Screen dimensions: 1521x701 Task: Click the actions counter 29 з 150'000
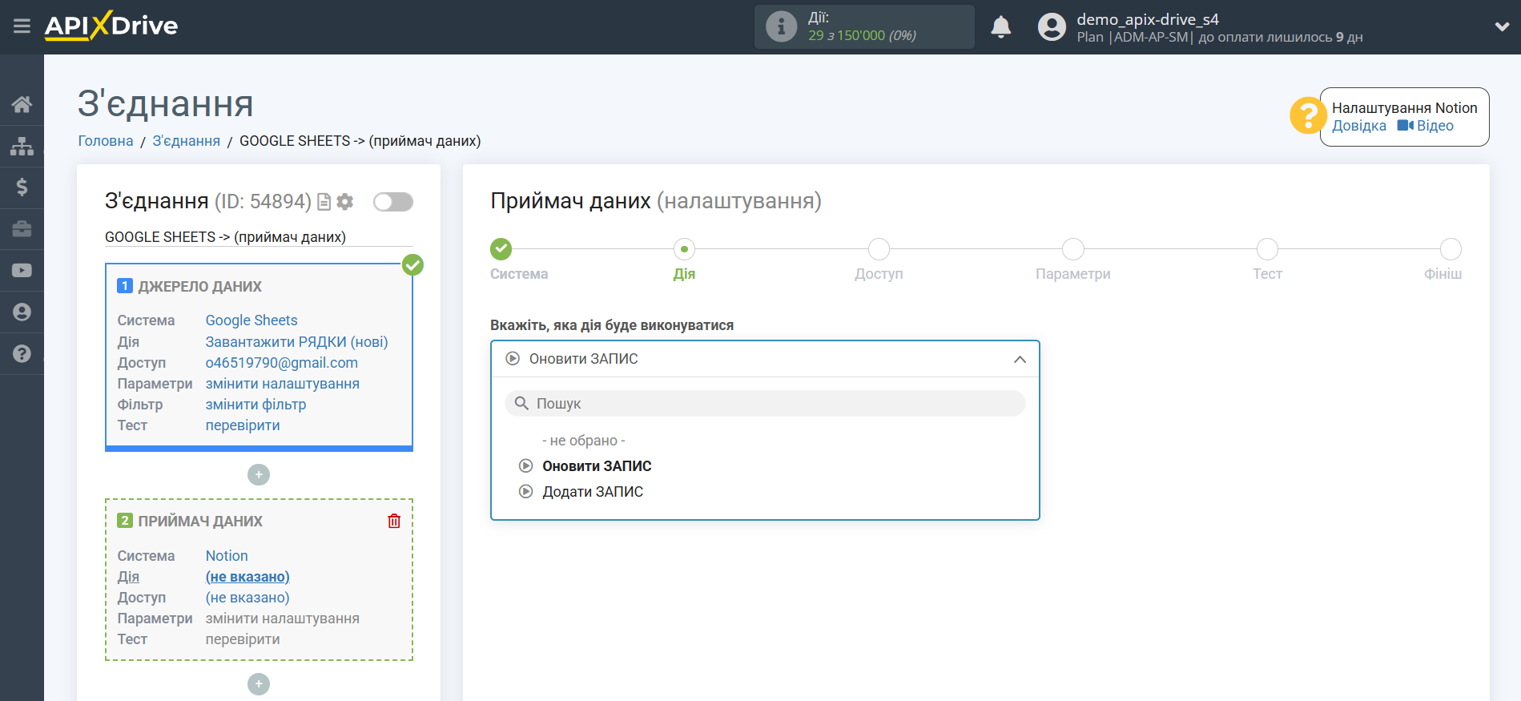pyautogui.click(x=862, y=35)
